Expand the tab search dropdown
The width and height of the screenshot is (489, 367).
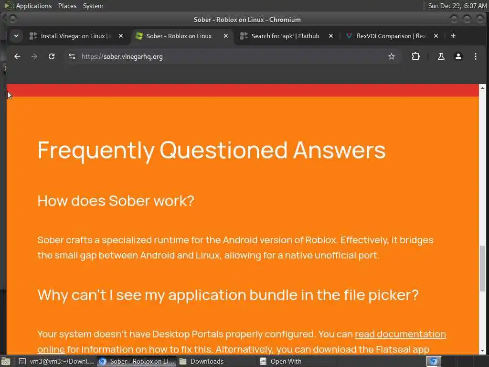pos(16,36)
